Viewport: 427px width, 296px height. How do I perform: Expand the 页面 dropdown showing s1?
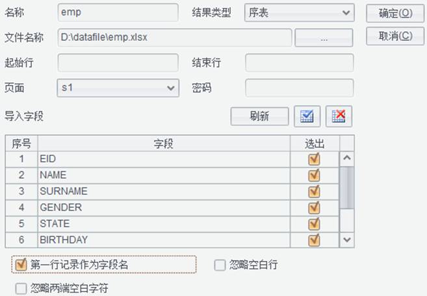point(118,88)
